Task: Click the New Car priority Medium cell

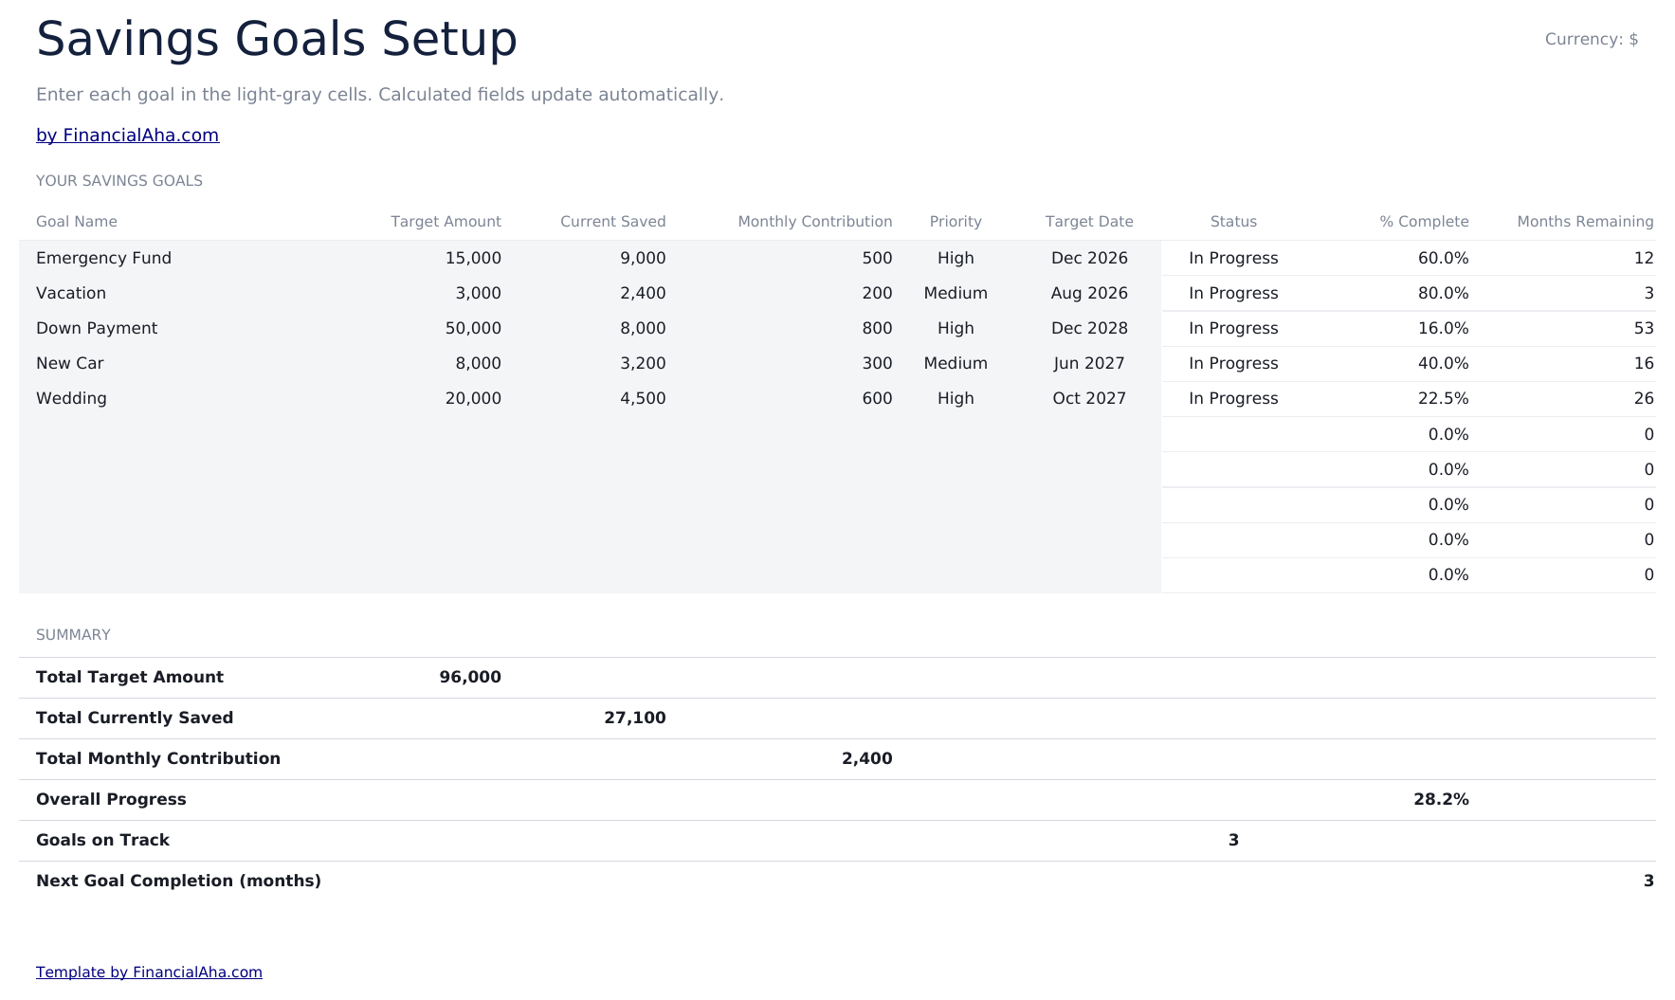Action: tap(956, 363)
